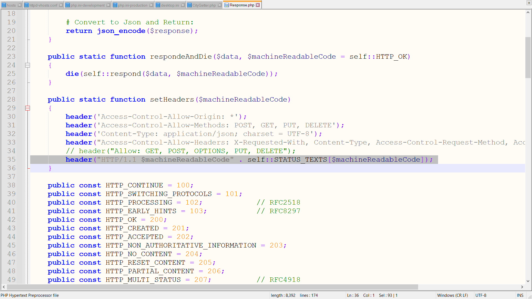Click the '// RFC4918' comment
The height and width of the screenshot is (299, 532).
pyautogui.click(x=278, y=280)
